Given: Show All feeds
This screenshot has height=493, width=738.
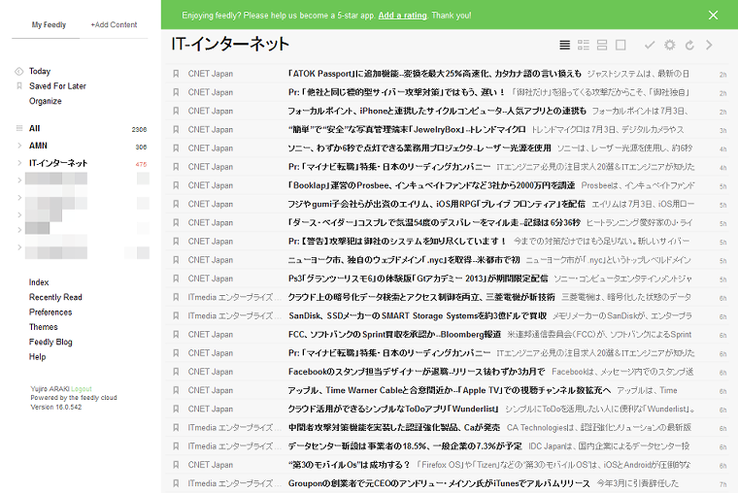Looking at the screenshot, I should [x=34, y=128].
